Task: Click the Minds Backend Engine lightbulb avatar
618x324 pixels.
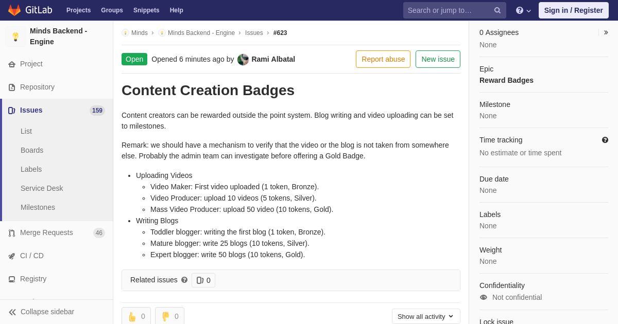Action: point(15,37)
